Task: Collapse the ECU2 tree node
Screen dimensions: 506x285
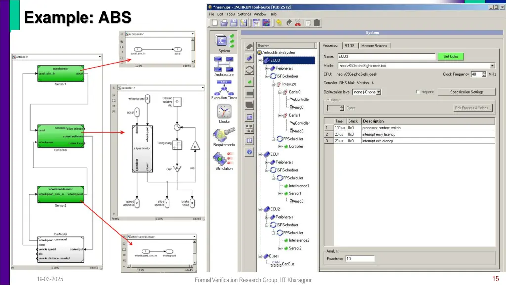Action: tap(260, 209)
